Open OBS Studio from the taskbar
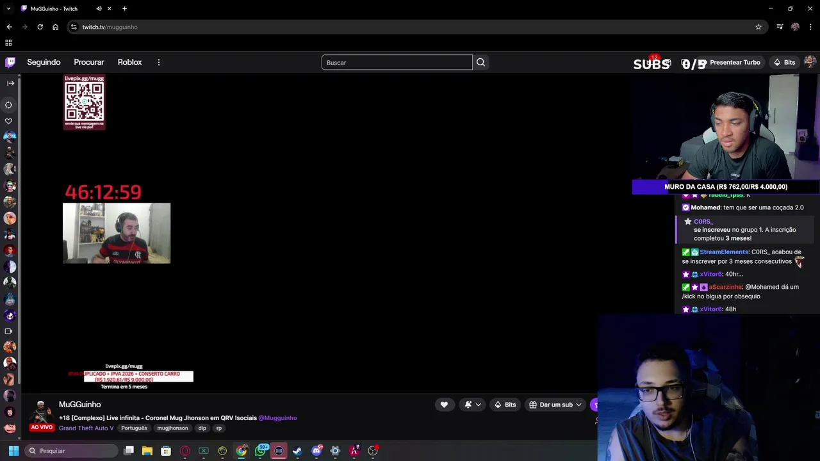 tap(373, 451)
